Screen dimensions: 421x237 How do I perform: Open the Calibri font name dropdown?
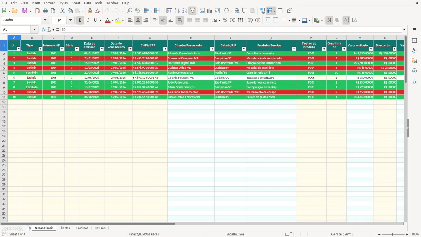tap(45, 20)
